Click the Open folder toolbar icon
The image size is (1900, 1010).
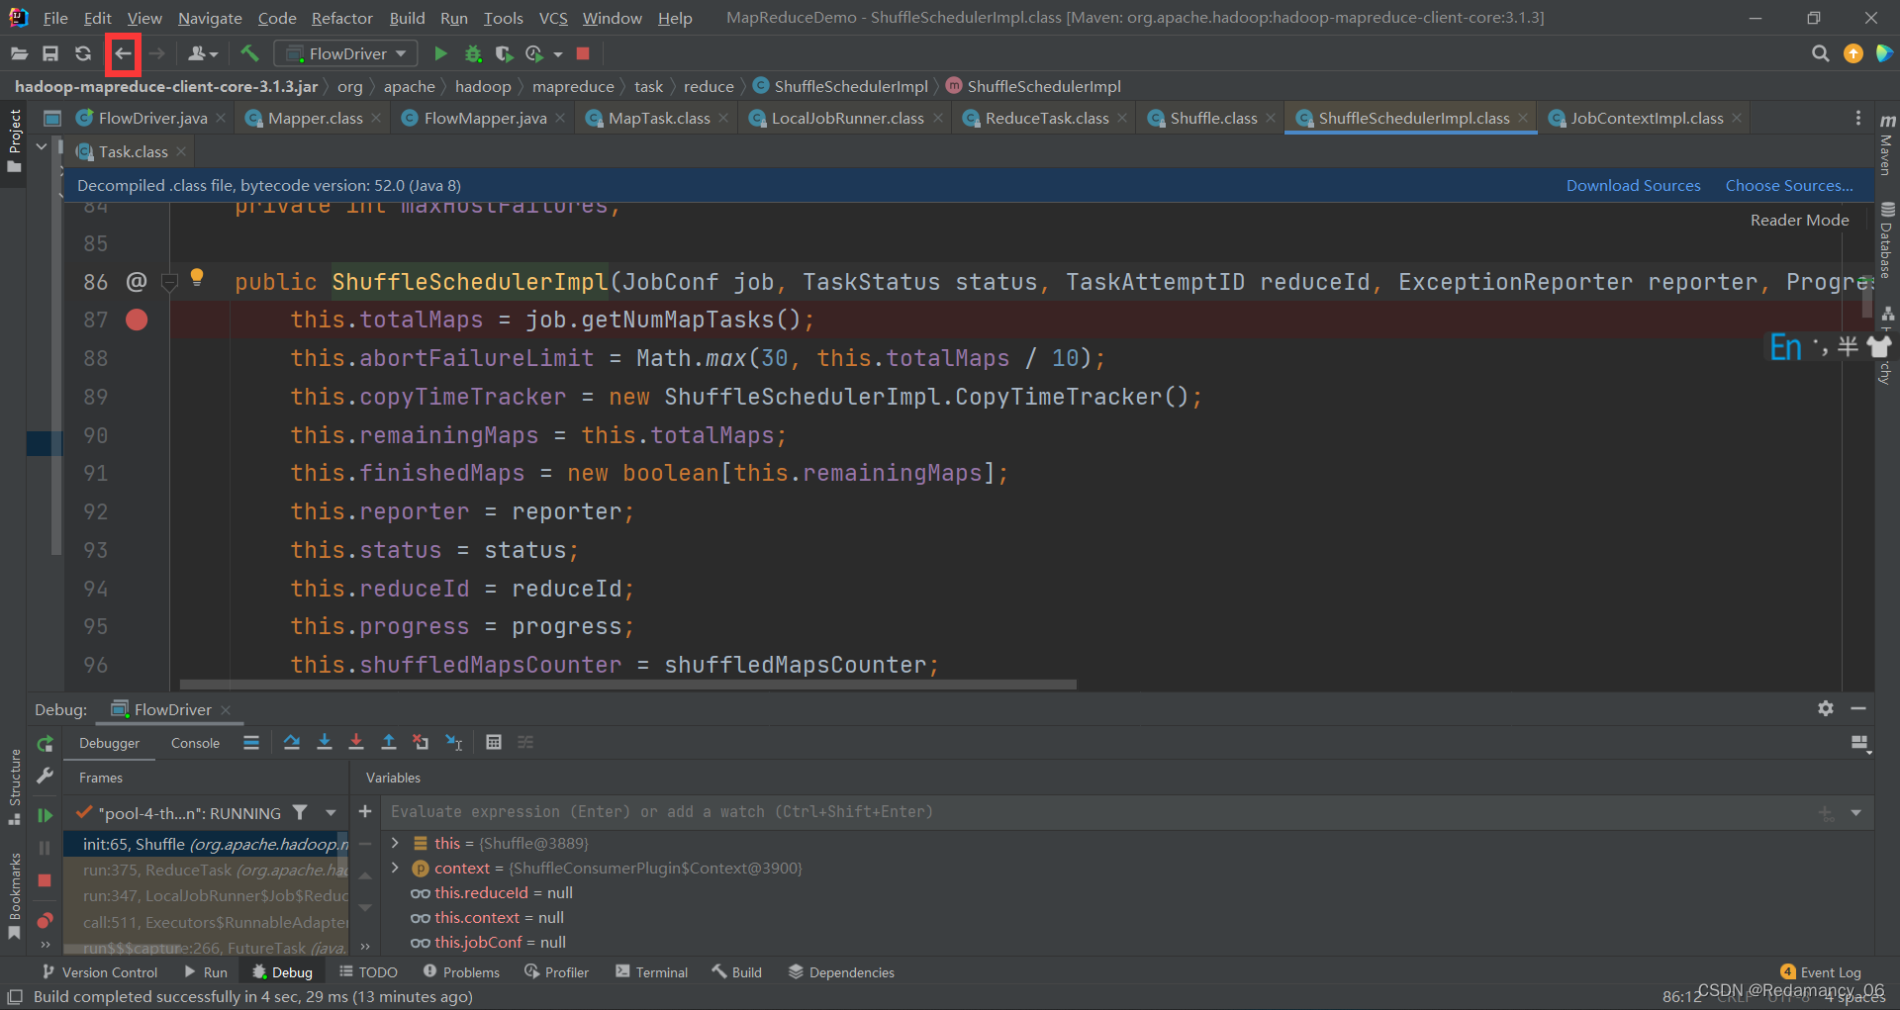point(19,53)
